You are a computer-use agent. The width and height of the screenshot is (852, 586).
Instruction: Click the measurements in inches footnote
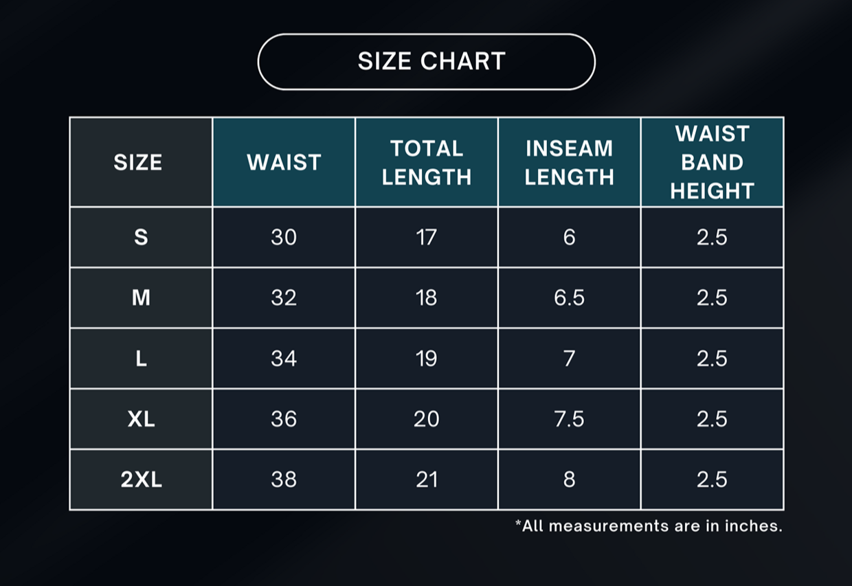[649, 526]
